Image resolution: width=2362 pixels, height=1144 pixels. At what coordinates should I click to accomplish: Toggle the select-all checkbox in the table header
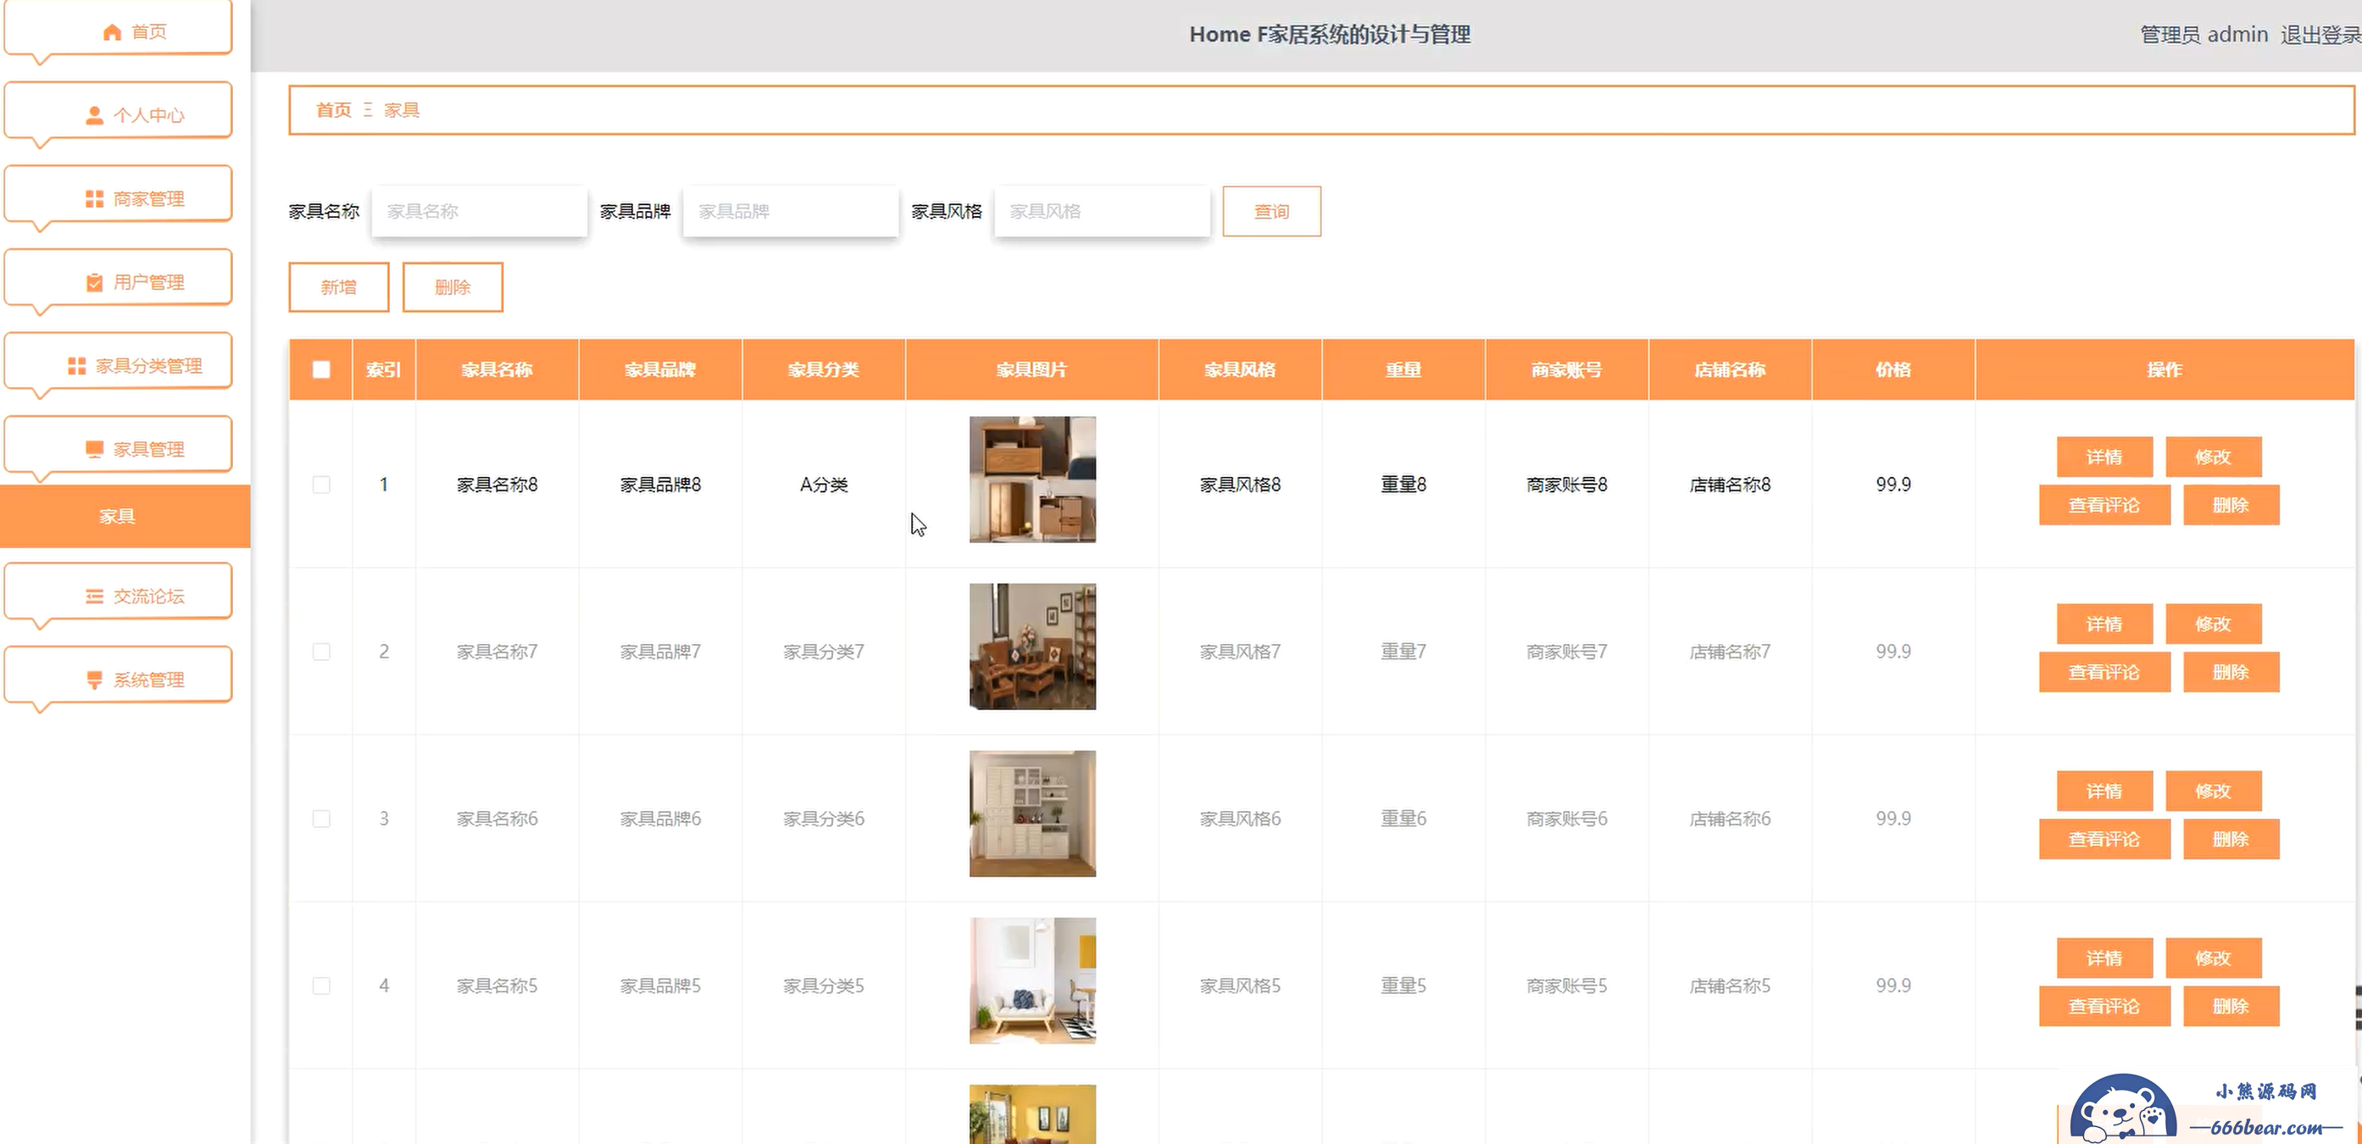tap(321, 369)
